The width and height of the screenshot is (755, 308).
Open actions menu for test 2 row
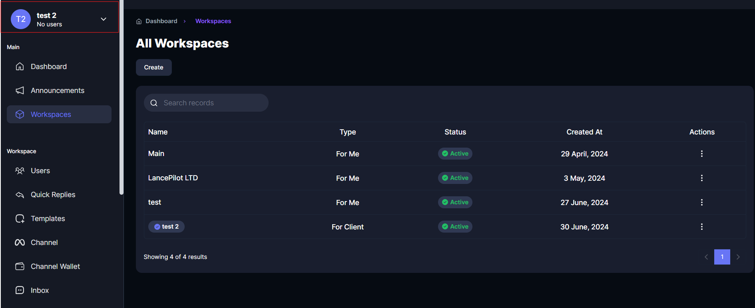coord(701,227)
